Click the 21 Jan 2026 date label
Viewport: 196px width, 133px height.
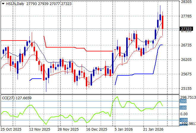pos(153,129)
